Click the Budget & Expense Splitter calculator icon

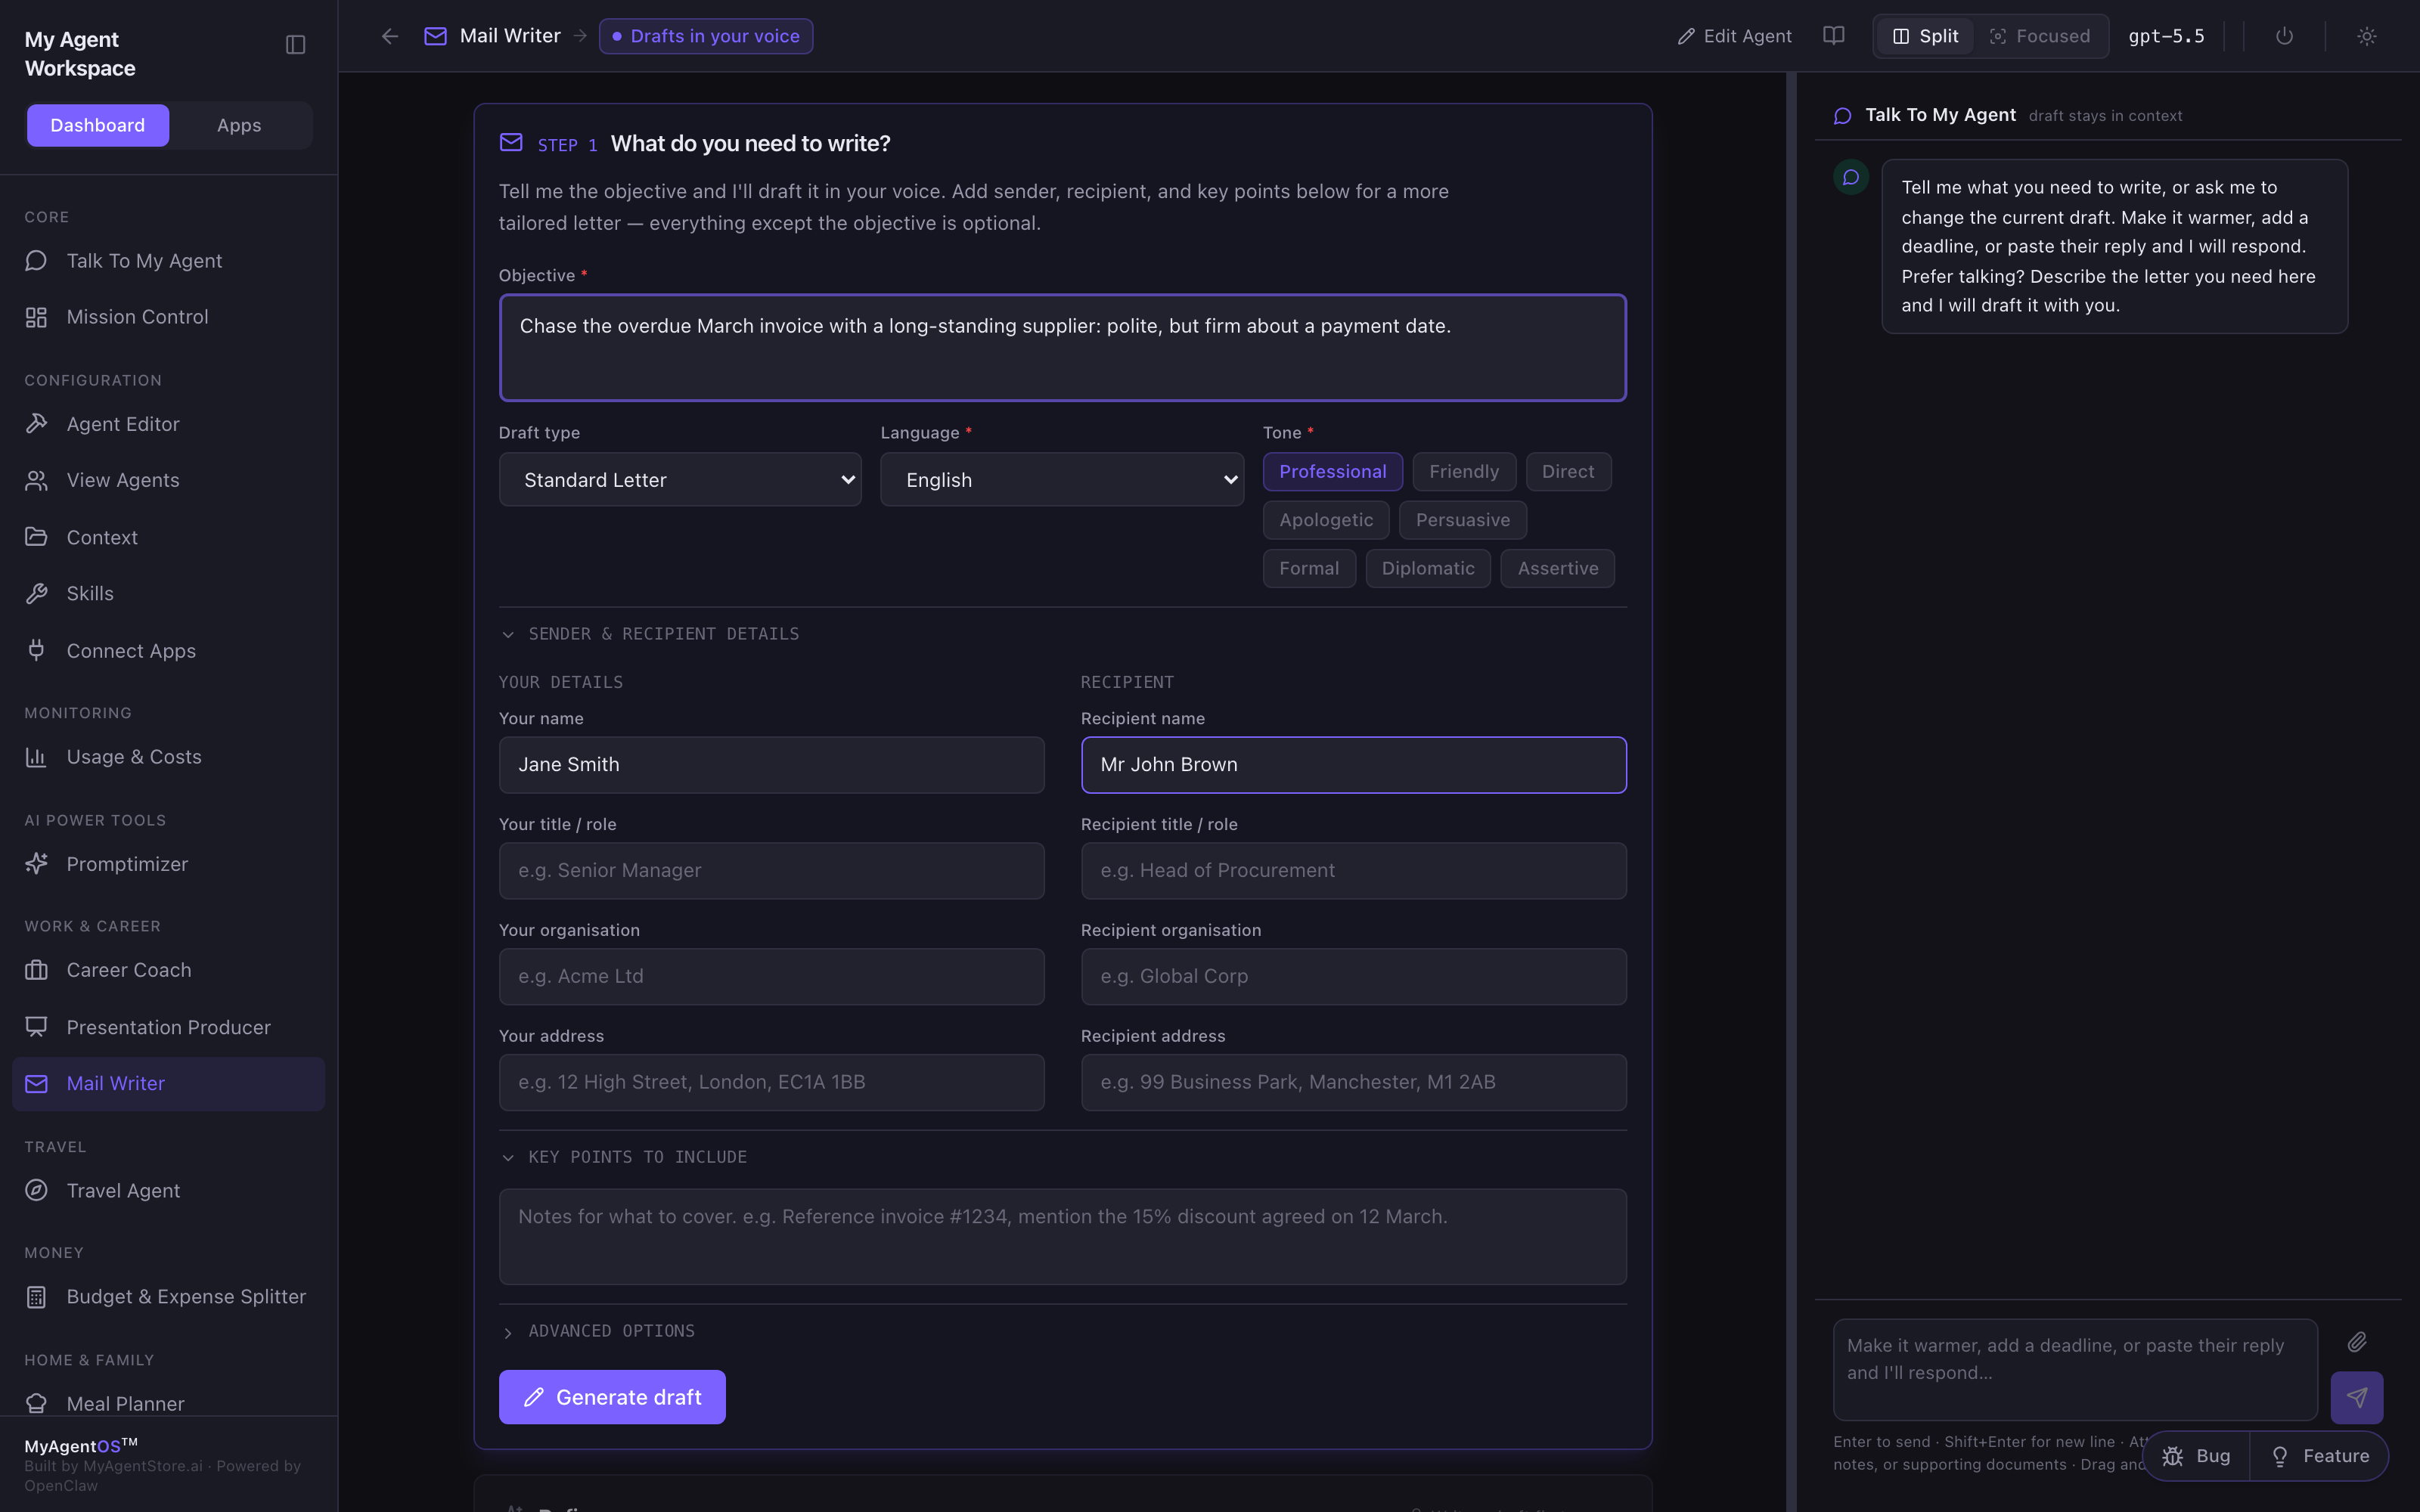click(x=36, y=1297)
